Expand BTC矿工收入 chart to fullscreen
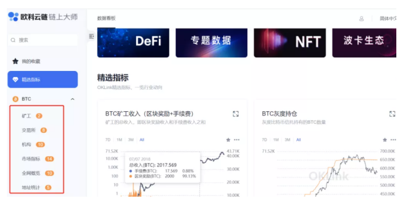402x206 pixels. (x=236, y=113)
